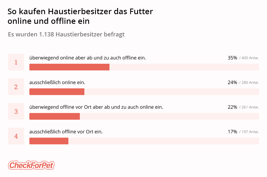
Task: Click the 24% filled progress bar
Action: 57,92
